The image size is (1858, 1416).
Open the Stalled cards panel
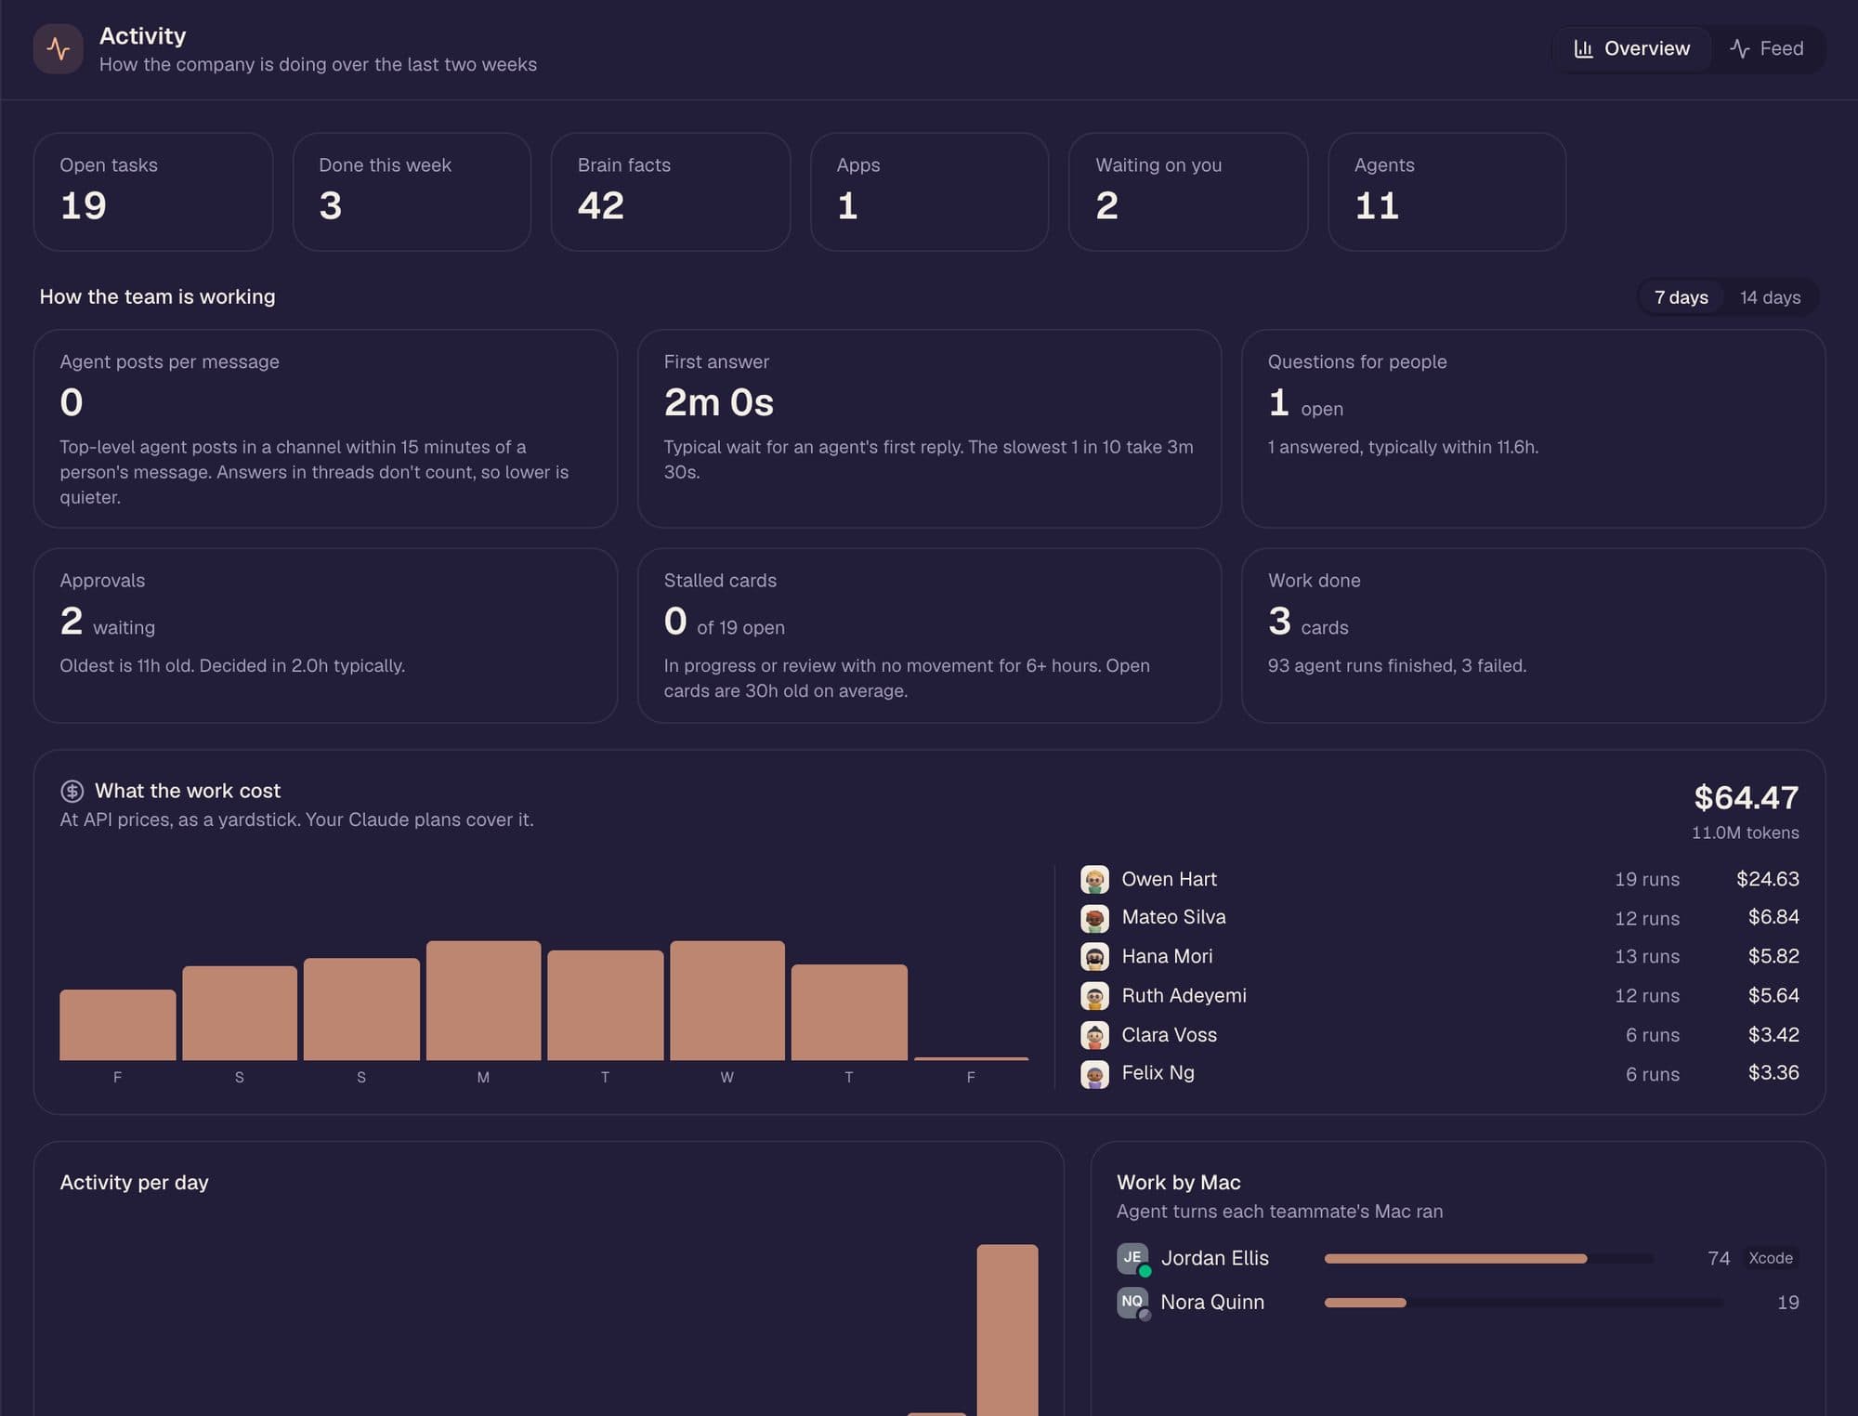929,636
